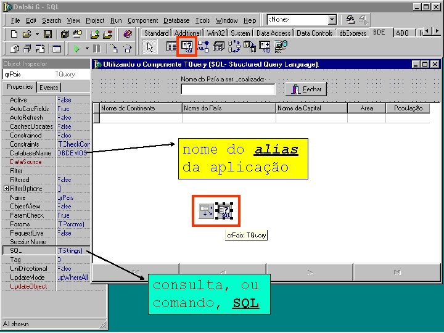Run the project with green arrow
The image size is (444, 333).
(x=76, y=49)
